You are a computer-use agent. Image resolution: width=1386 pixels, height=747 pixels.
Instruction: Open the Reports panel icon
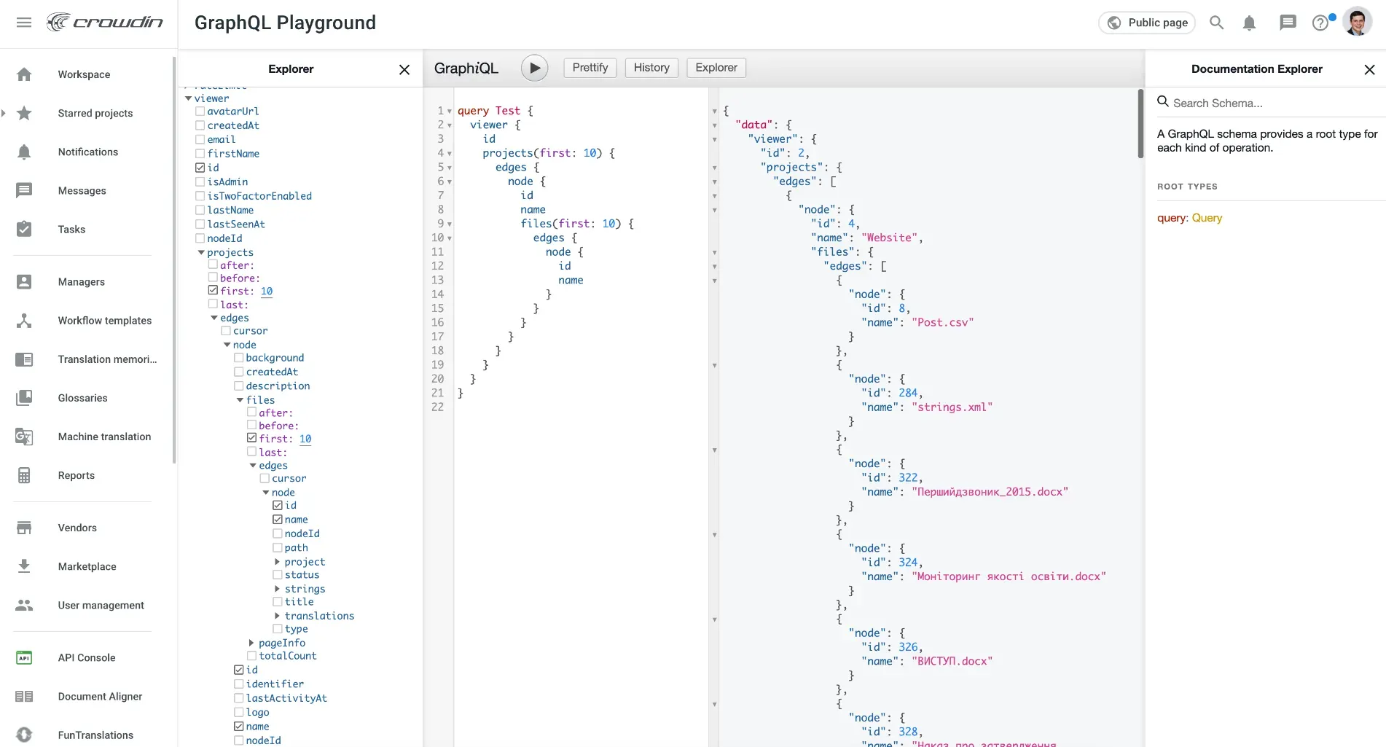point(24,474)
